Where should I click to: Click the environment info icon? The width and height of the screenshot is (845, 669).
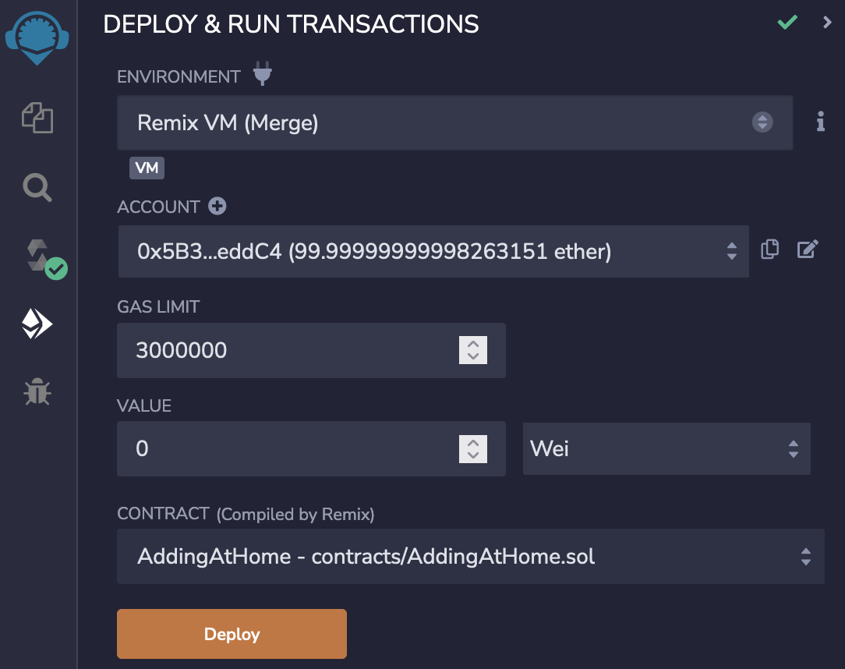820,122
